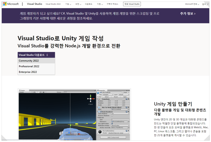Click the SkyCarBodyGrey material sphere preview
Image resolution: width=211 pixels, height=142 pixels.
pos(100,132)
